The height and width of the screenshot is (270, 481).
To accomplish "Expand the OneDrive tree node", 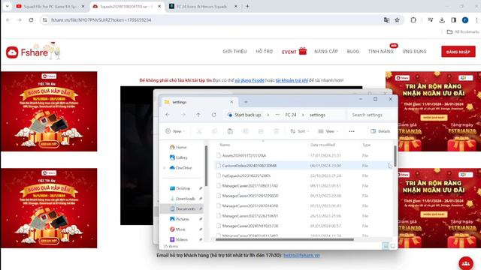I will (165, 168).
